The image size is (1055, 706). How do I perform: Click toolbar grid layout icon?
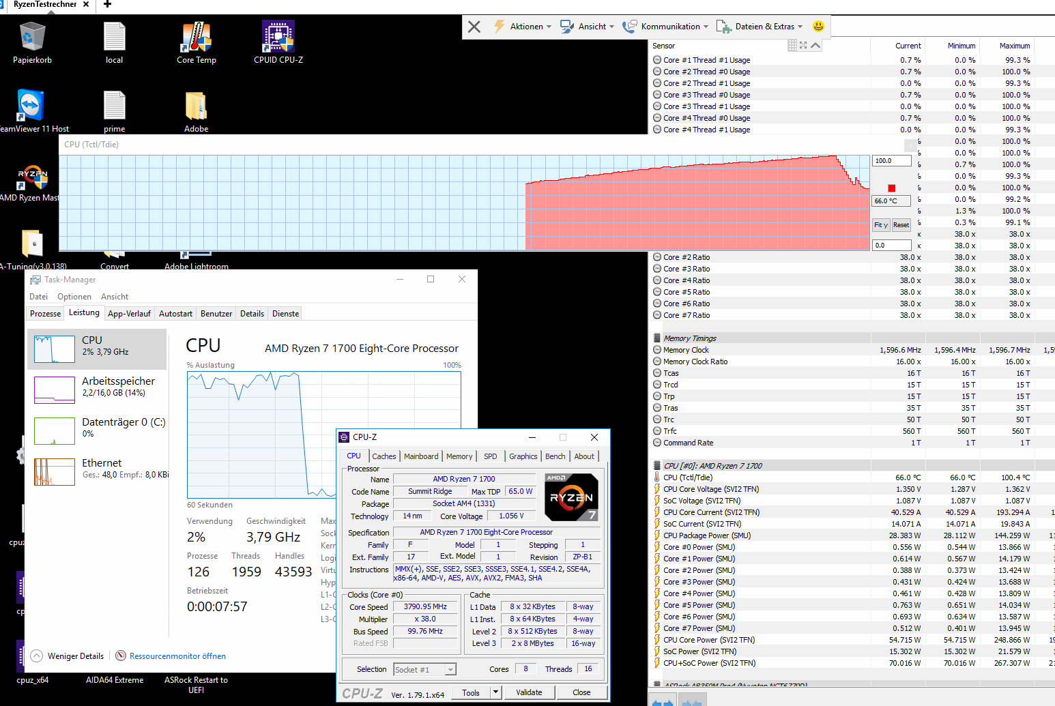pos(792,45)
